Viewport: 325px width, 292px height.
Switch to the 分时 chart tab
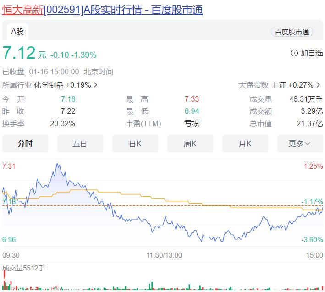pyautogui.click(x=25, y=143)
